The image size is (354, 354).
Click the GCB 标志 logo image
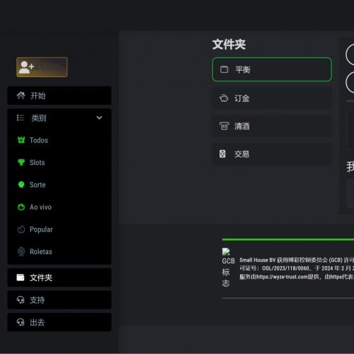(x=228, y=268)
